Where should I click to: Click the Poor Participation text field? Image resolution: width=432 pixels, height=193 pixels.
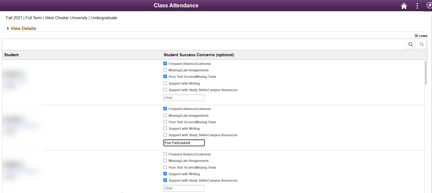click(x=184, y=143)
